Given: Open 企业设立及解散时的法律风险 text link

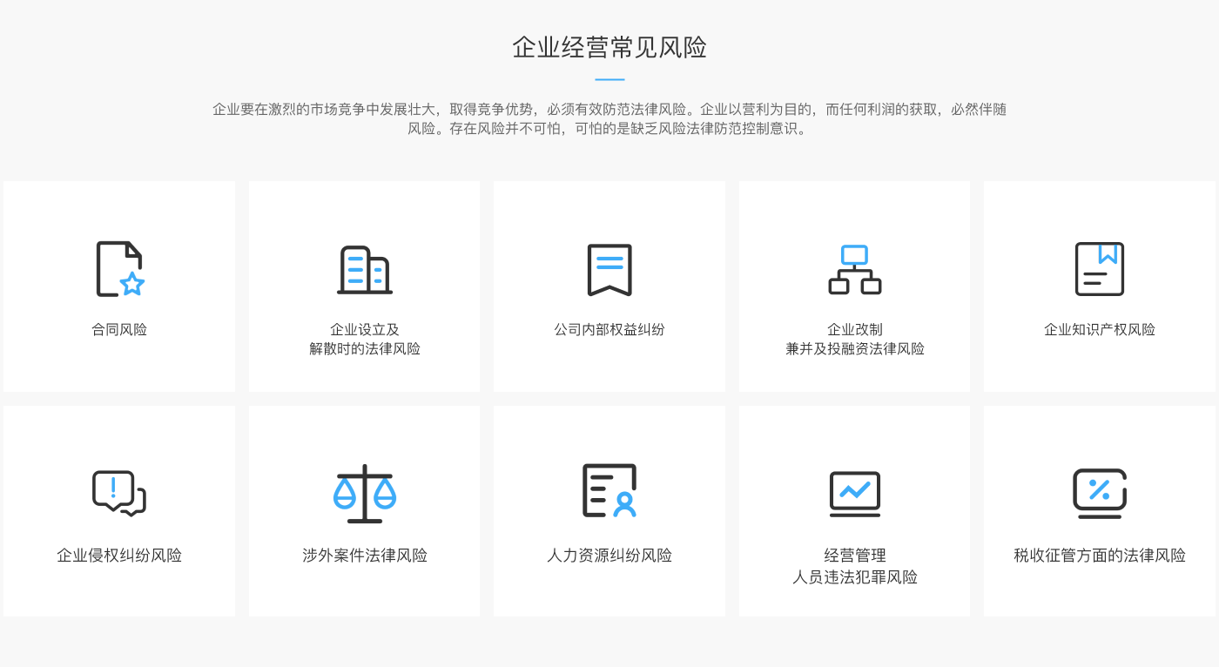Looking at the screenshot, I should pyautogui.click(x=364, y=340).
